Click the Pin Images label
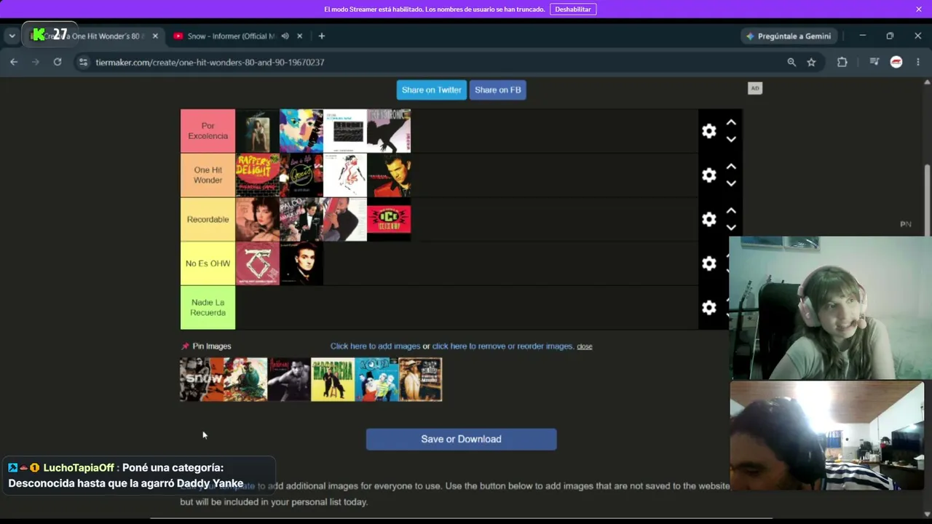The image size is (932, 524). (207, 346)
